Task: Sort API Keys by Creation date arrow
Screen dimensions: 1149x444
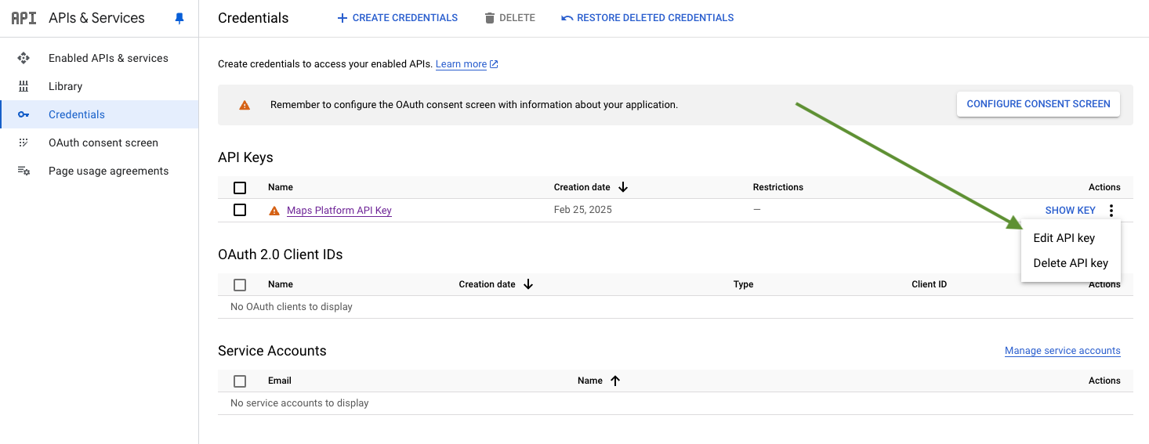Action: [x=623, y=187]
